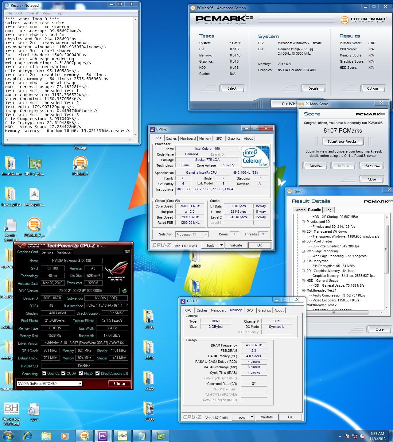Open the muted volume tray icon

(363, 436)
